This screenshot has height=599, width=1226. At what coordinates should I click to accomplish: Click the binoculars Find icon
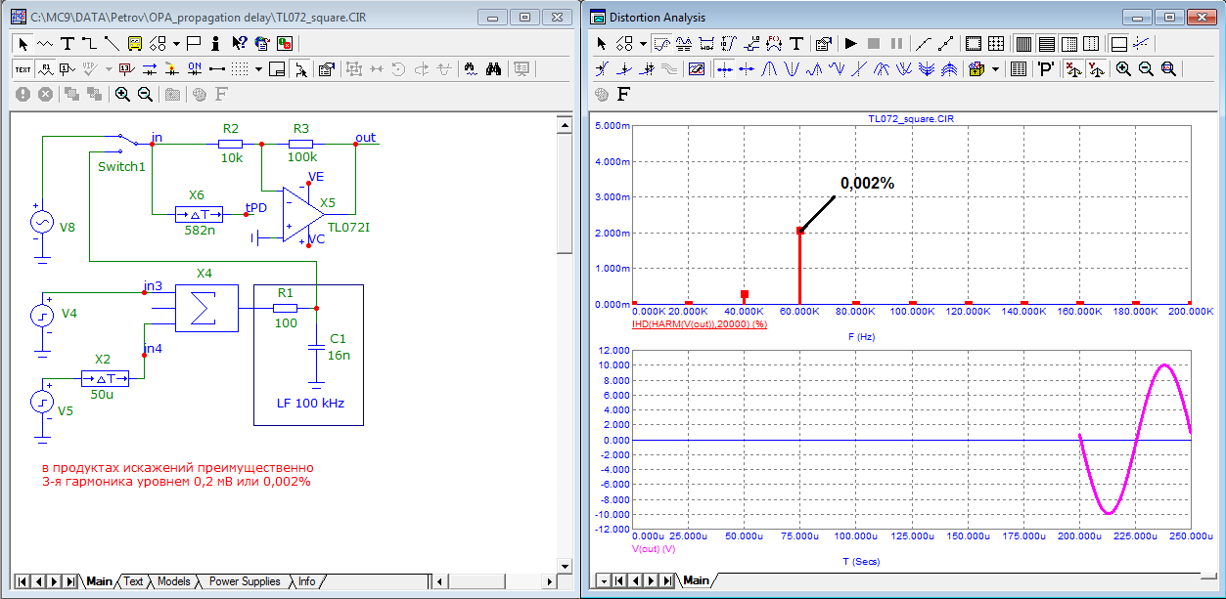click(494, 68)
